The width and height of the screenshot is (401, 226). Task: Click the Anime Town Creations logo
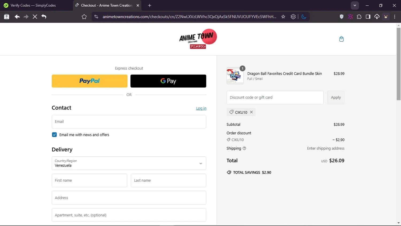pyautogui.click(x=198, y=39)
